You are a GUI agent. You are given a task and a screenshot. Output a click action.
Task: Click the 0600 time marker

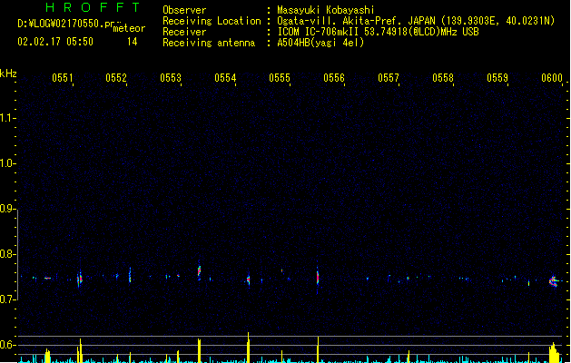pyautogui.click(x=552, y=78)
